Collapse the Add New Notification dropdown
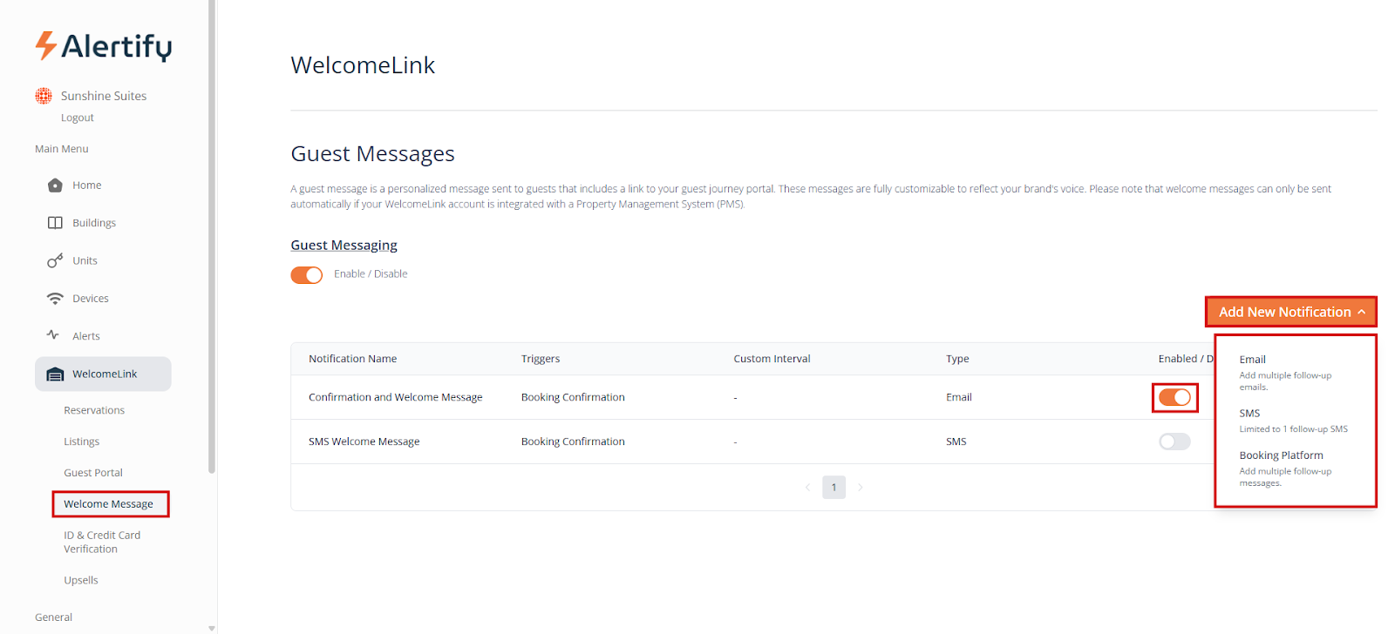The image size is (1395, 634). 1290,312
